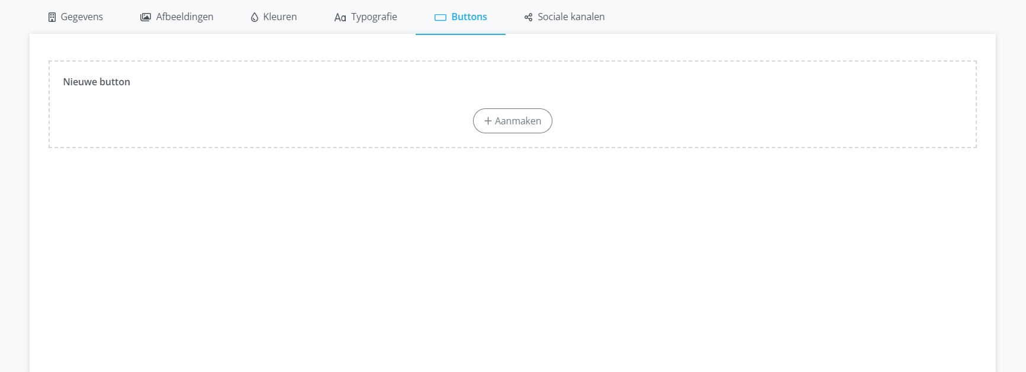Screen dimensions: 1026x372
Task: Go to the Kleuren tab
Action: click(x=280, y=17)
